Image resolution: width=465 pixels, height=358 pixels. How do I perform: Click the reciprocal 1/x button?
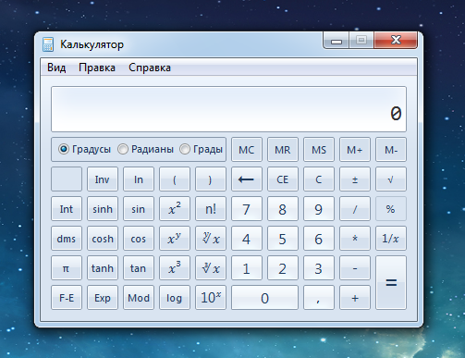(391, 239)
